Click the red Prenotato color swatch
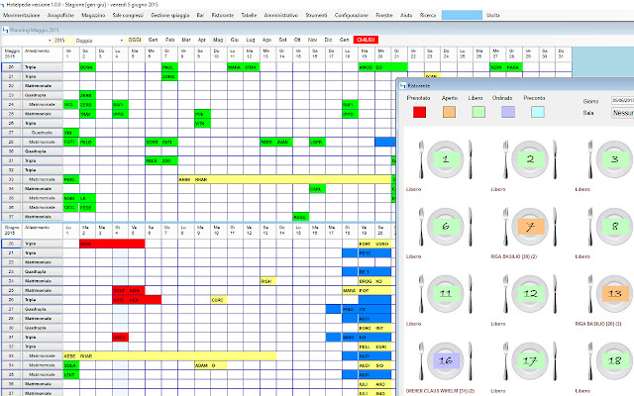Screen dimensions: 634x396 [x=419, y=112]
